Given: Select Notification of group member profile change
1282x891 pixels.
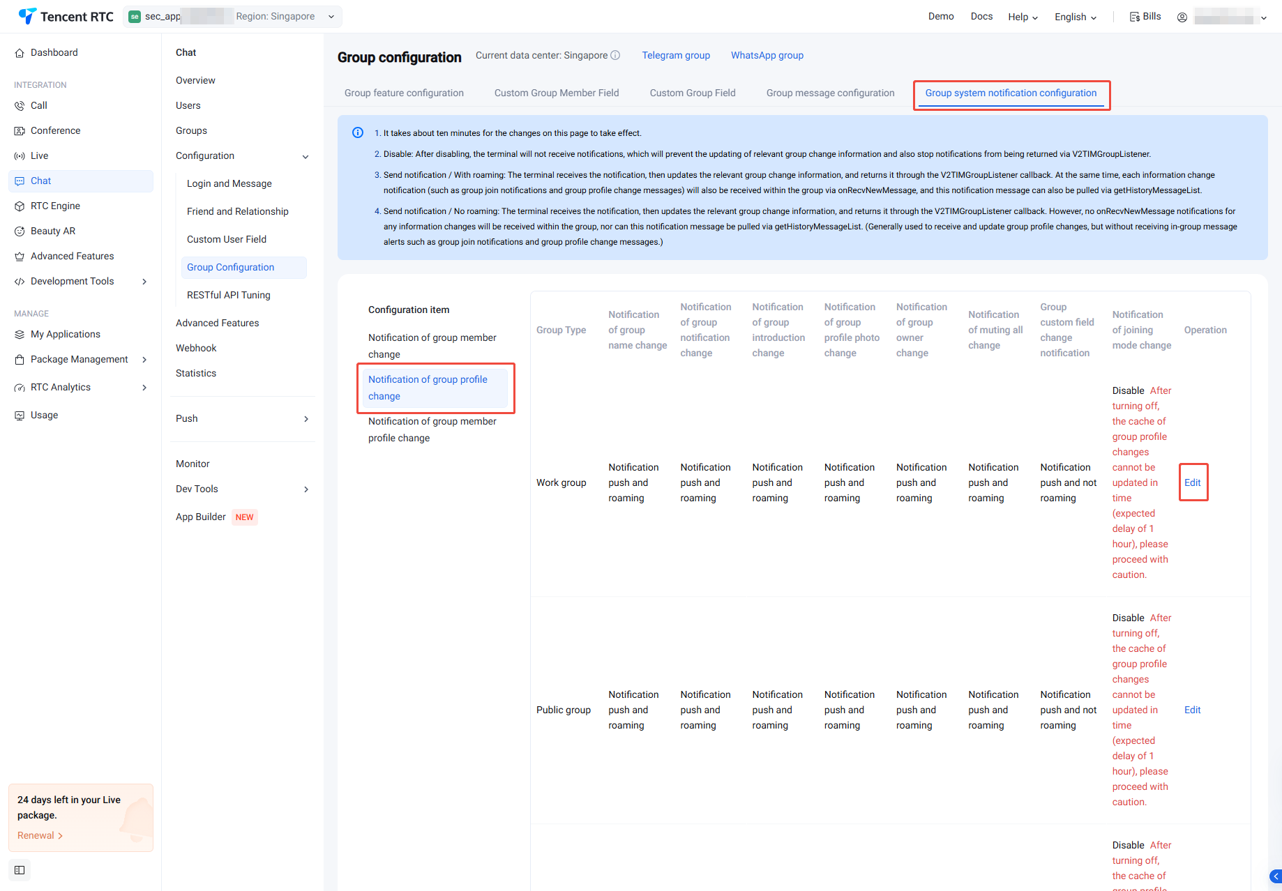Looking at the screenshot, I should [x=432, y=429].
